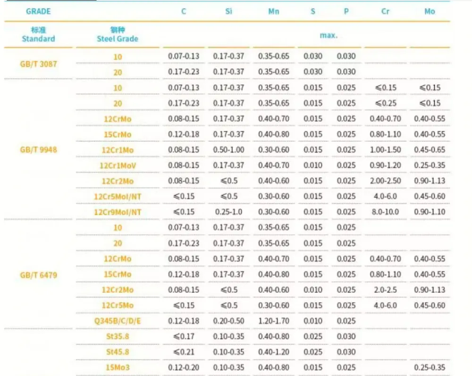472x376 pixels.
Task: Select the GB/T 6479 standard label
Action: coord(38,275)
